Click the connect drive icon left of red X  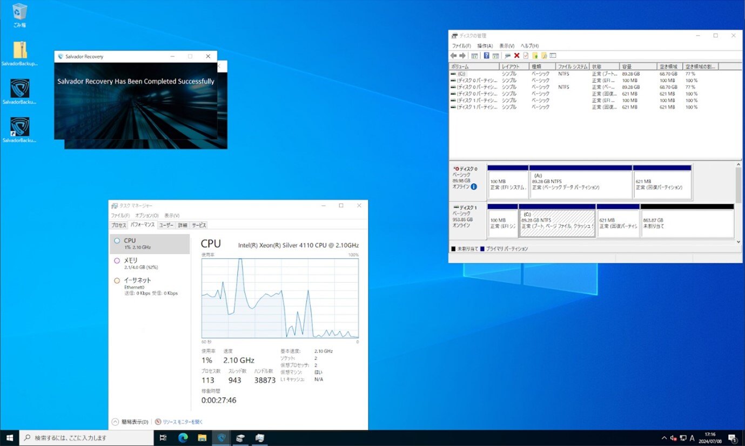pyautogui.click(x=508, y=56)
